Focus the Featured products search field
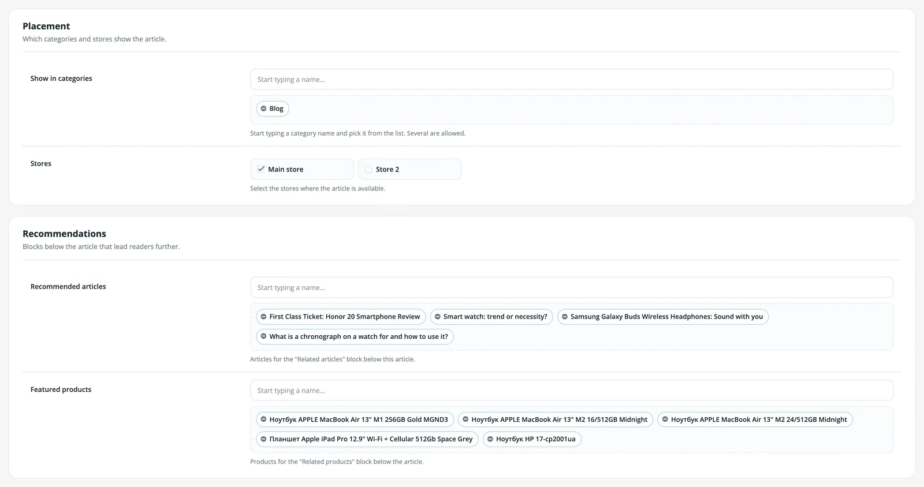The width and height of the screenshot is (924, 487). point(572,391)
